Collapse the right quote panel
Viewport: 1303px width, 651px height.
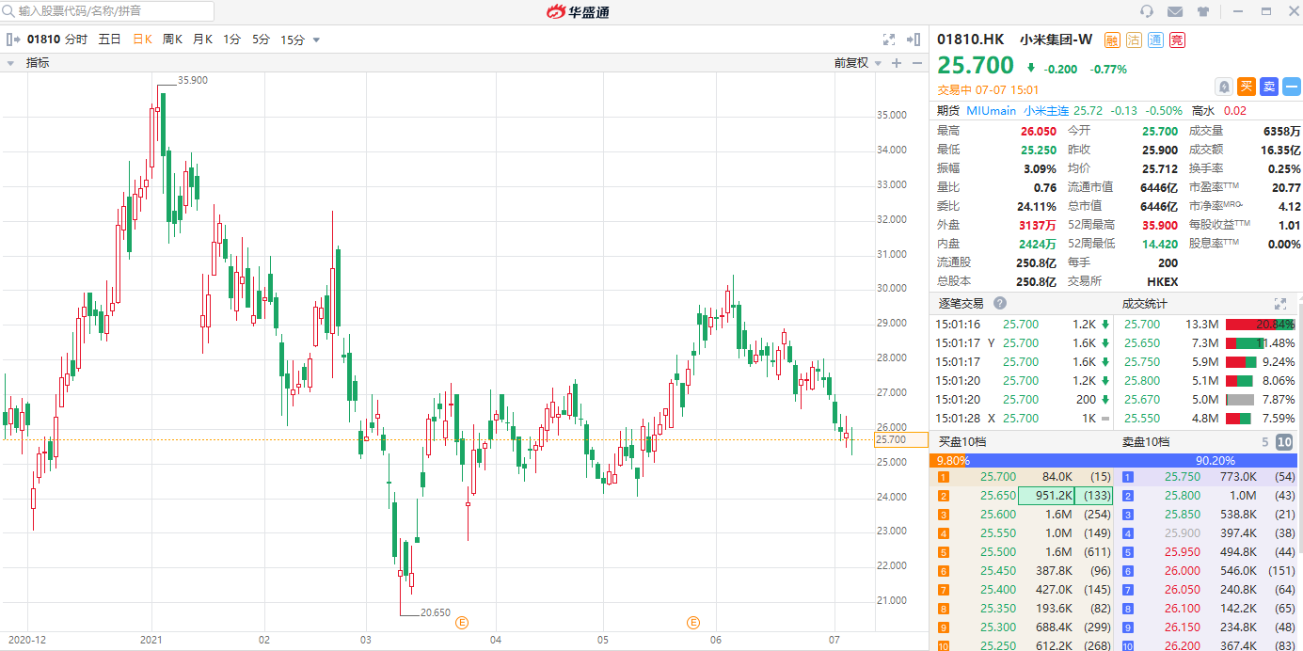click(x=913, y=40)
